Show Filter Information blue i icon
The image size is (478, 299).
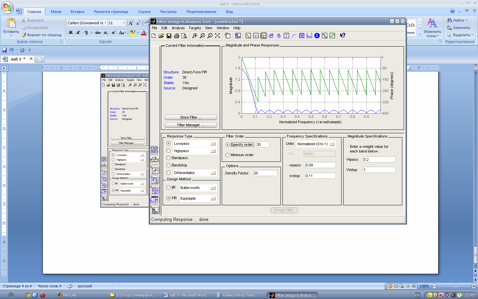[317, 36]
